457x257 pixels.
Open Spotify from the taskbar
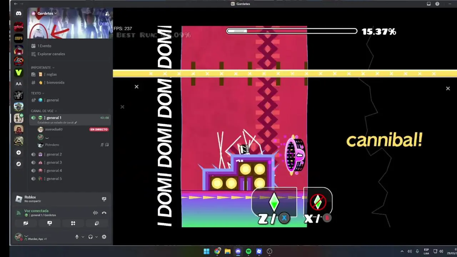(248, 251)
